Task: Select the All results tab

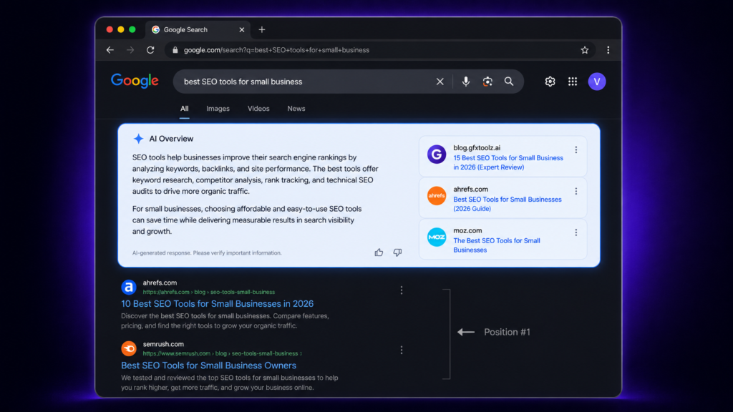Action: [x=185, y=109]
